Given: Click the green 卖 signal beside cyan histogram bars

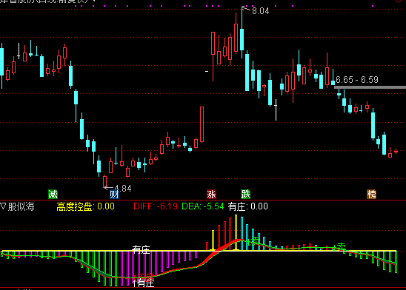Looking at the screenshot, I should point(255,241).
